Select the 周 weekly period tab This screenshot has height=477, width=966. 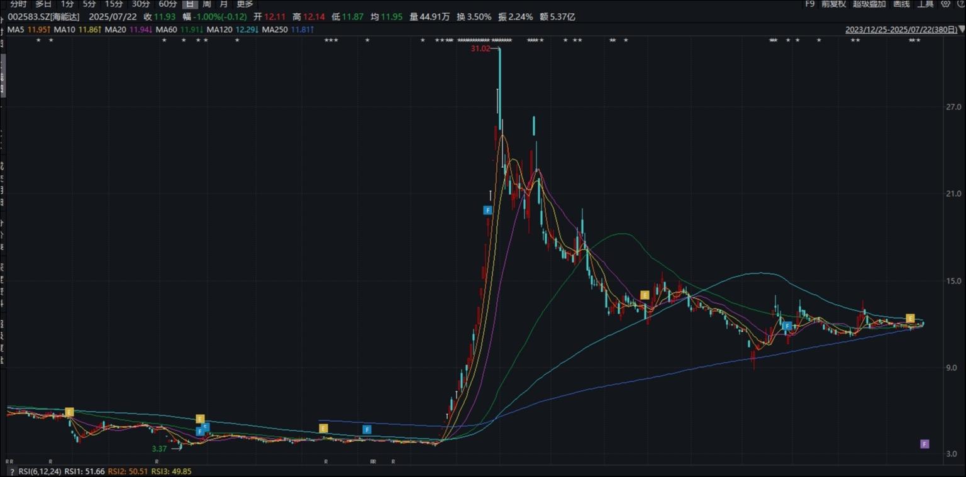pyautogui.click(x=206, y=4)
